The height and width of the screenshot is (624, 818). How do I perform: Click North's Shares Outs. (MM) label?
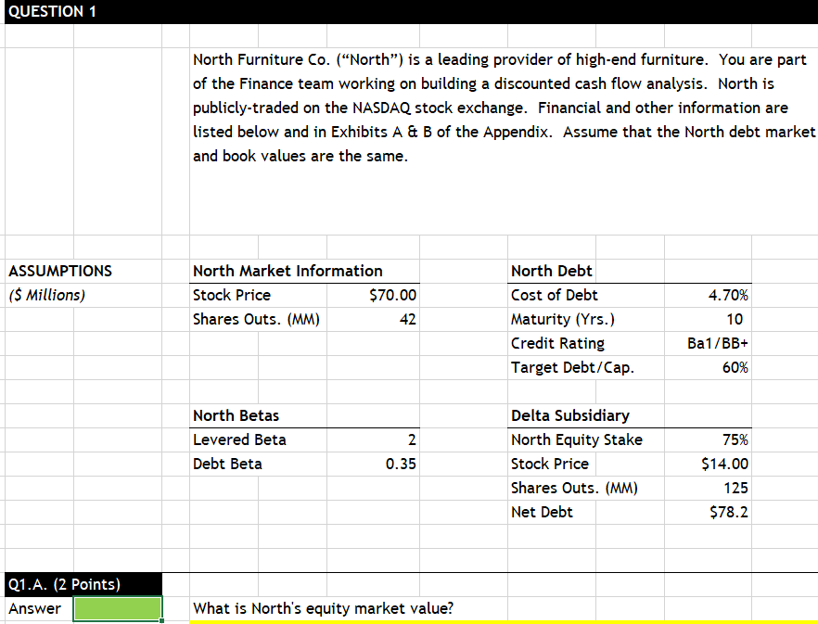pyautogui.click(x=256, y=319)
